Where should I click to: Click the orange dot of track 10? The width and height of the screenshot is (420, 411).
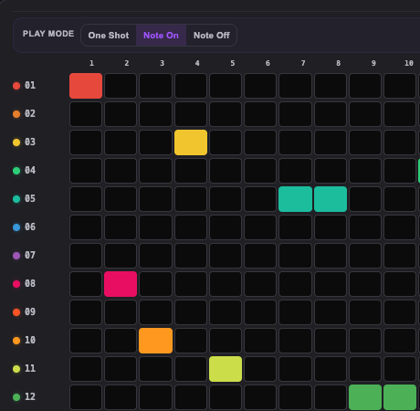coord(16,341)
